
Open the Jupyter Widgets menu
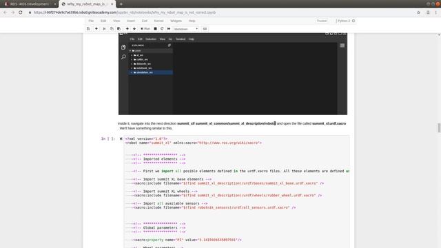tap(176, 21)
